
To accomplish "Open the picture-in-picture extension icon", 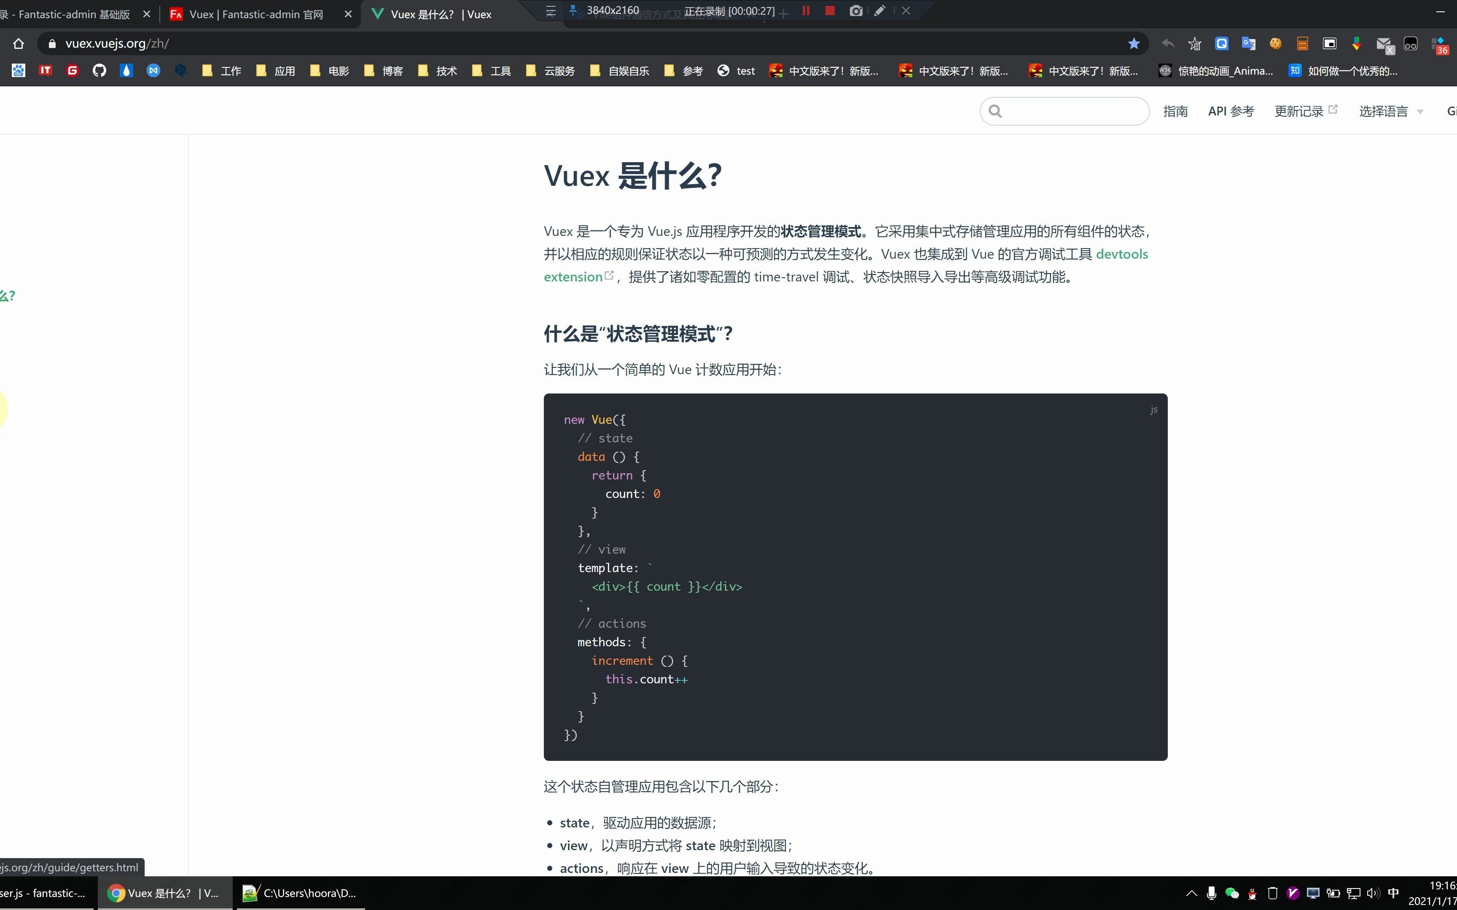I will coord(1329,43).
